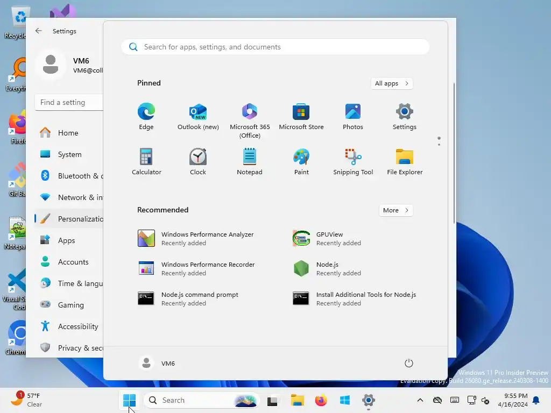Go back in Settings window

point(39,31)
